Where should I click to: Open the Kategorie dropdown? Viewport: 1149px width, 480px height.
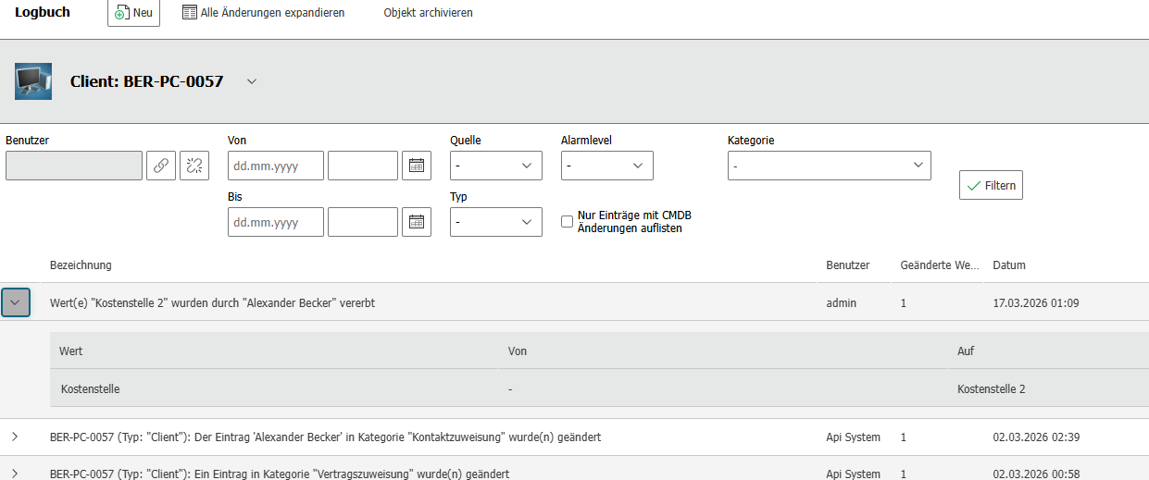point(830,166)
